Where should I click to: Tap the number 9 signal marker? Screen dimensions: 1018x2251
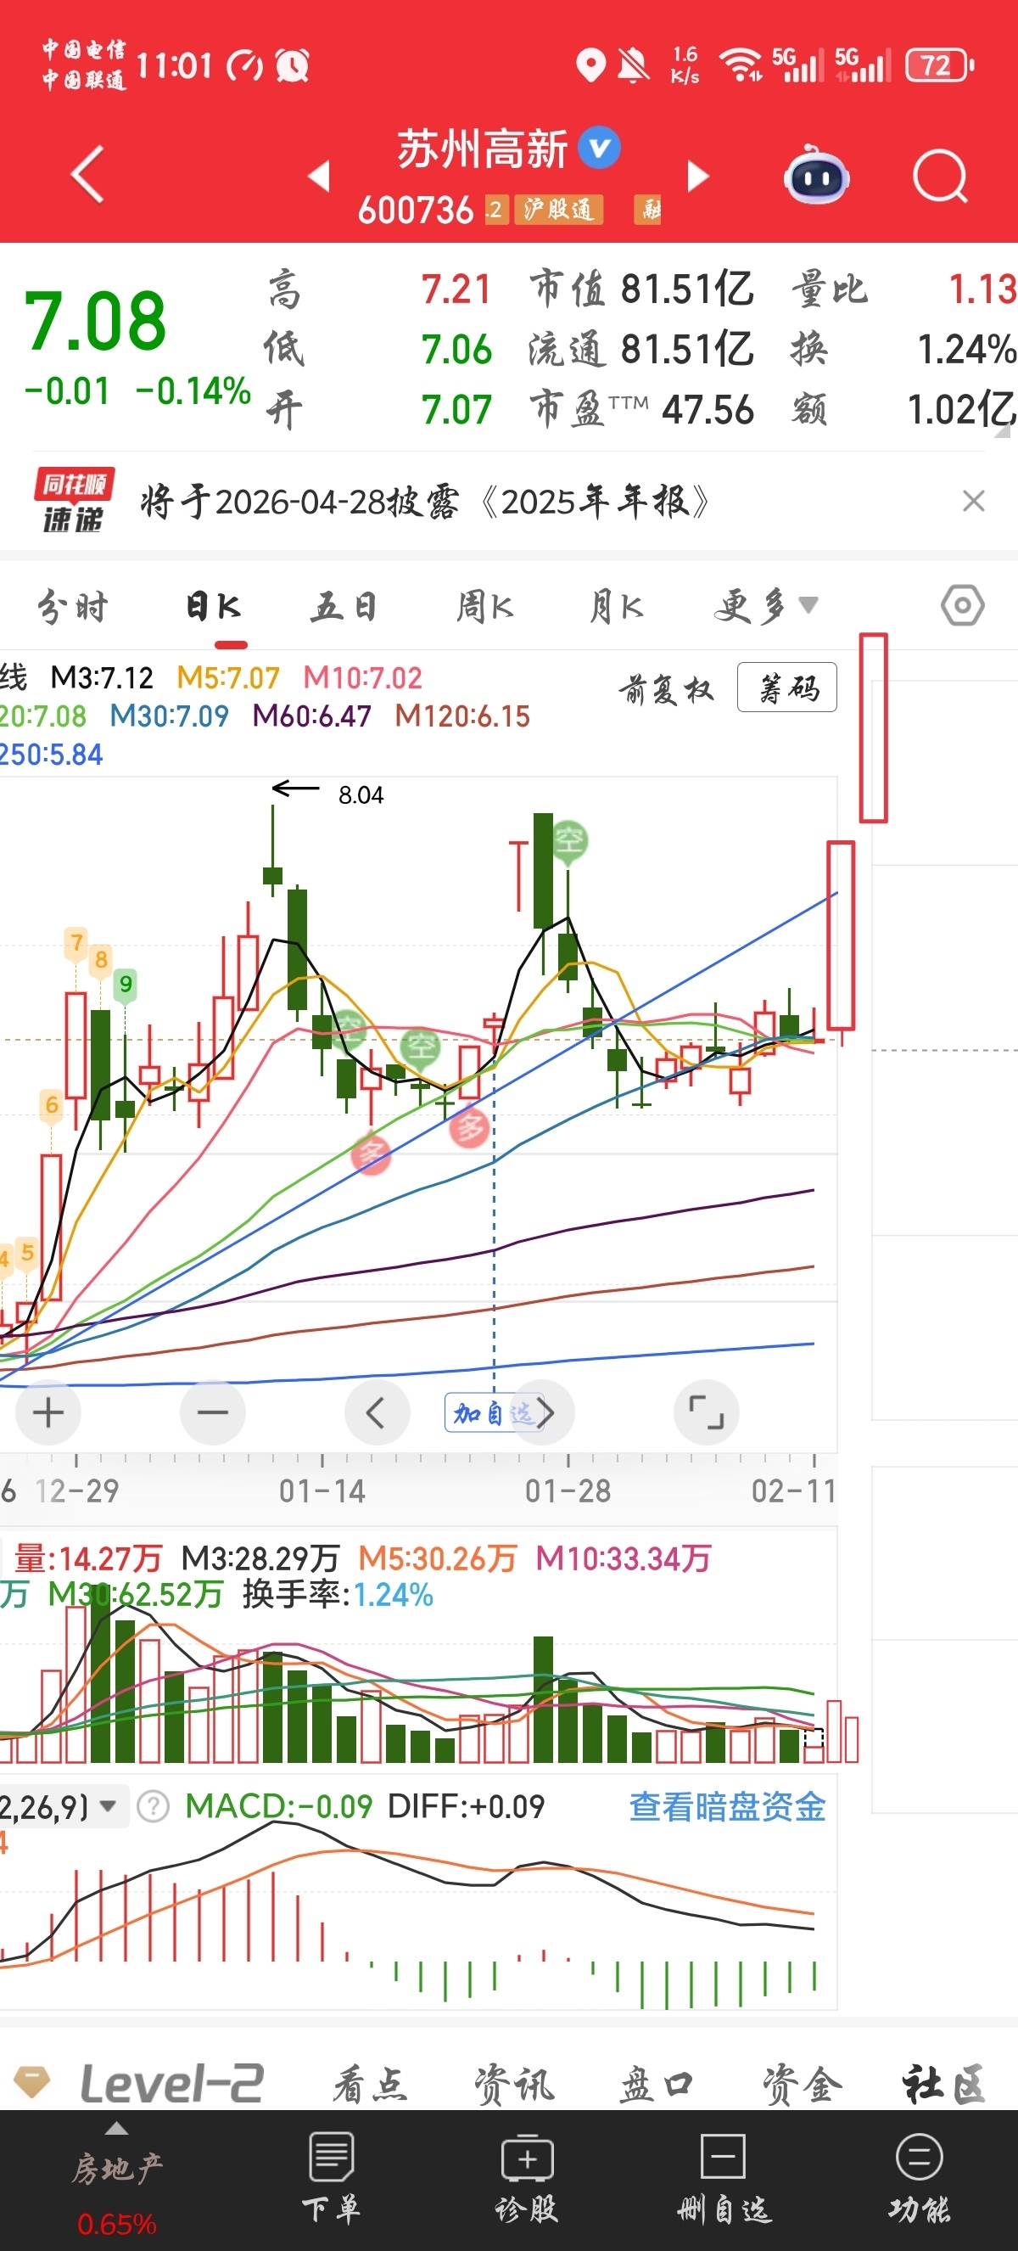click(x=126, y=985)
